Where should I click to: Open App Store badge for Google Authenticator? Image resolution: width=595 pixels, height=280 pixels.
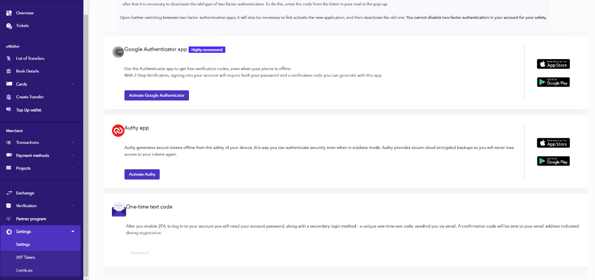pyautogui.click(x=553, y=64)
